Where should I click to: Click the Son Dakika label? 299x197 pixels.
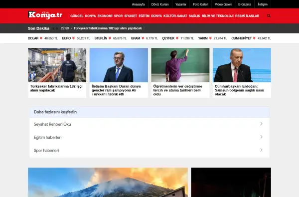tap(38, 28)
